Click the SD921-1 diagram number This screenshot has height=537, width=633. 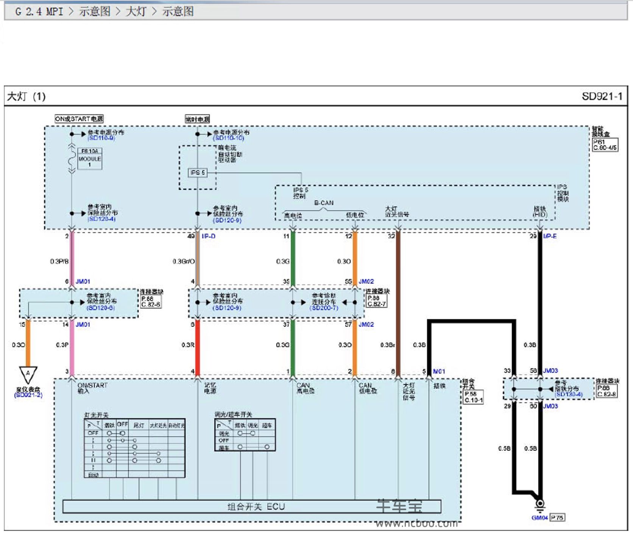602,96
